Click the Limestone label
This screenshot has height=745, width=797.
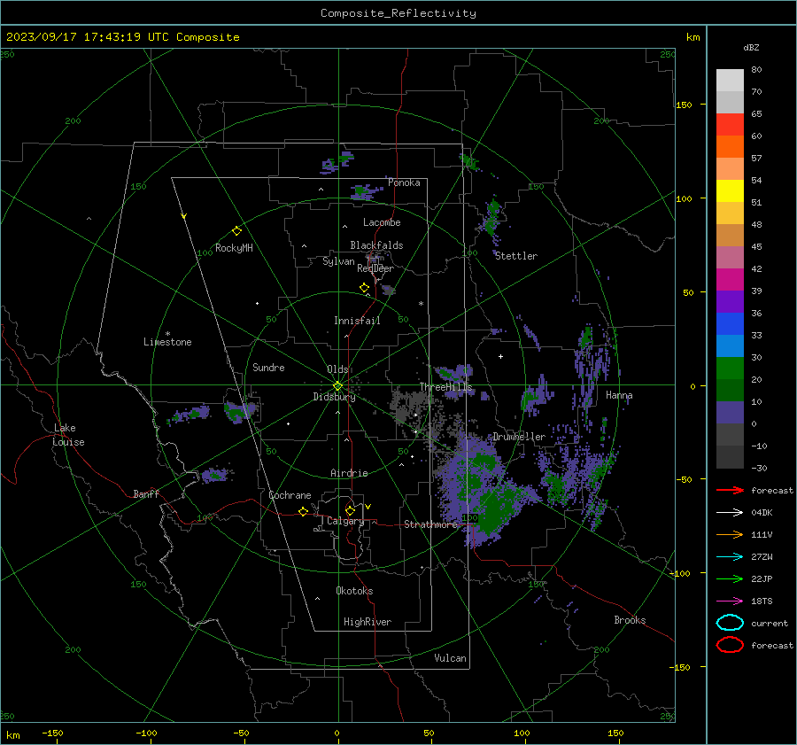point(167,342)
